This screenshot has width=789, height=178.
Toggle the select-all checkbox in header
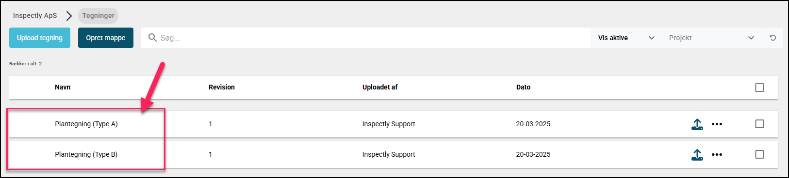[x=759, y=88]
